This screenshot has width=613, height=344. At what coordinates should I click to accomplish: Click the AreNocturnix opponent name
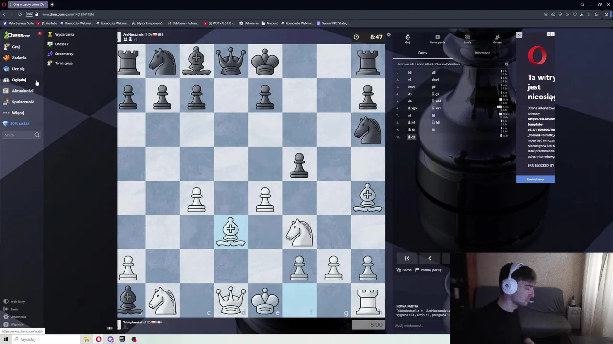[x=134, y=35]
